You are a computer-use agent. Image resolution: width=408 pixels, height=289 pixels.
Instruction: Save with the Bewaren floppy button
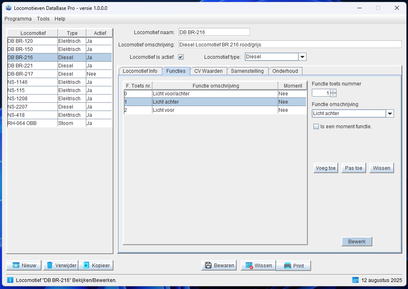(219, 265)
